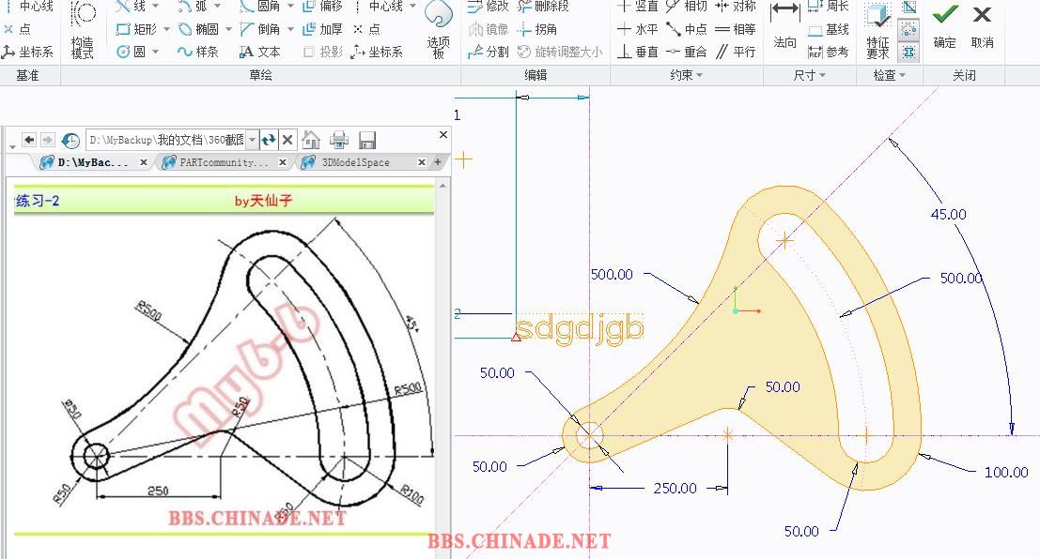This screenshot has height=559, width=1040.
Task: Toggle the dotted-circle highlight open ends check
Action: click(x=908, y=29)
